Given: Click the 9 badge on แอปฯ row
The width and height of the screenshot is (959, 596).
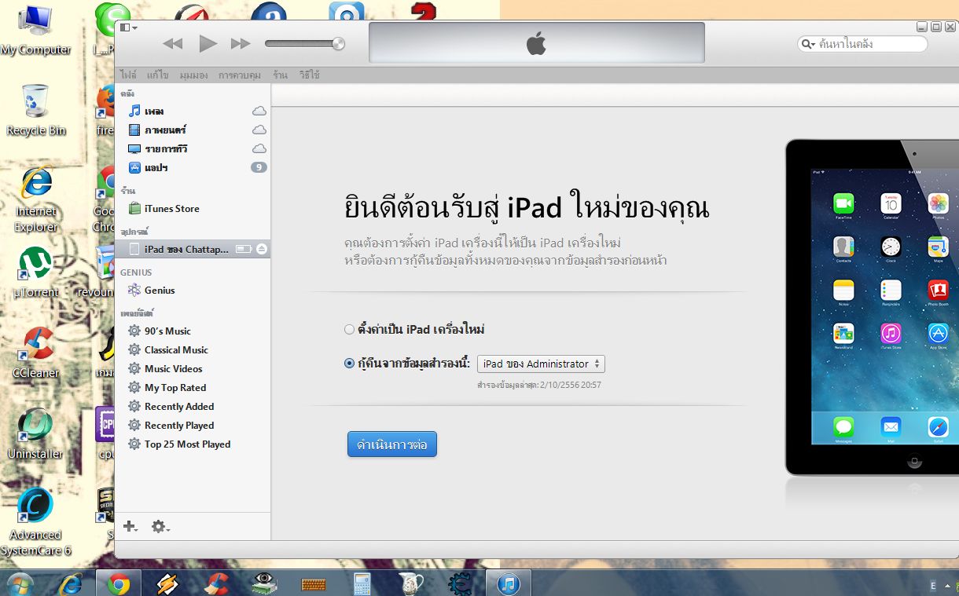Looking at the screenshot, I should [x=259, y=167].
